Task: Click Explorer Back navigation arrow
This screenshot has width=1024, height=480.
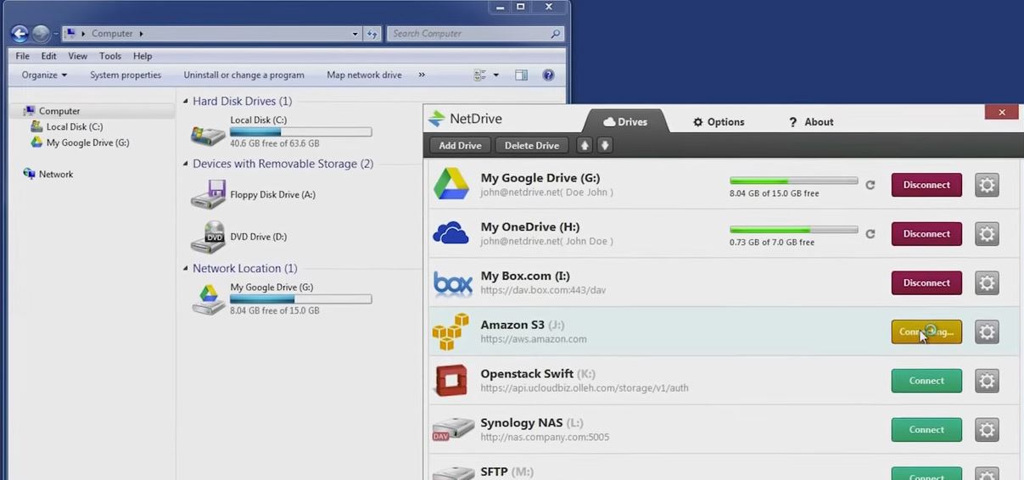Action: (20, 34)
